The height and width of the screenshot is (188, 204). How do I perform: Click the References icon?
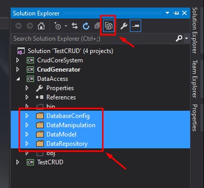click(40, 97)
